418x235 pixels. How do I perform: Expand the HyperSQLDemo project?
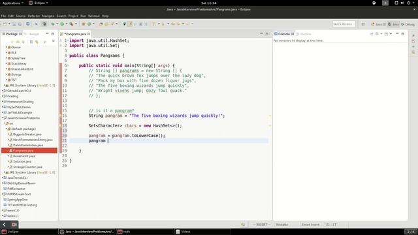(3, 107)
